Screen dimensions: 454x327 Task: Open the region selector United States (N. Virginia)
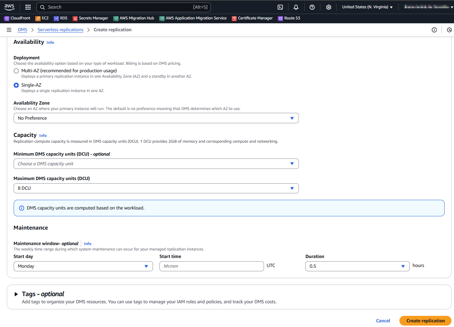[367, 7]
